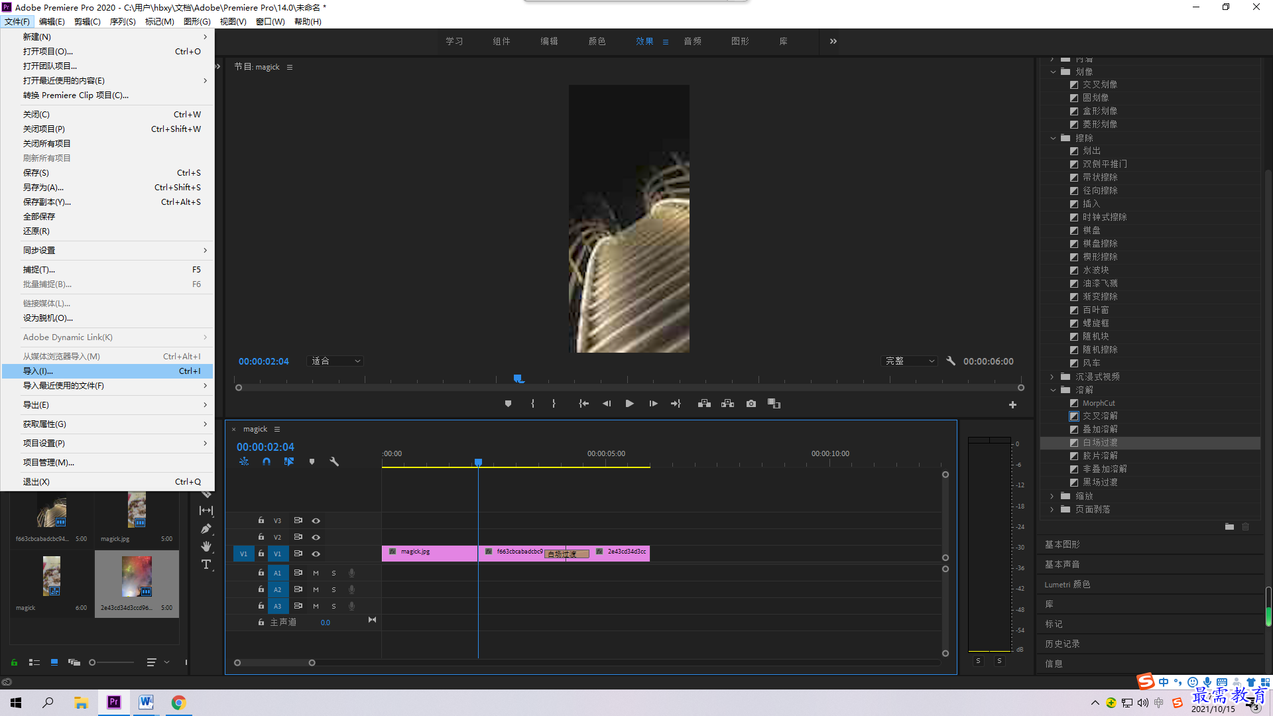Enable voice-over record on A3
Screen dimensions: 1273x716
(351, 606)
